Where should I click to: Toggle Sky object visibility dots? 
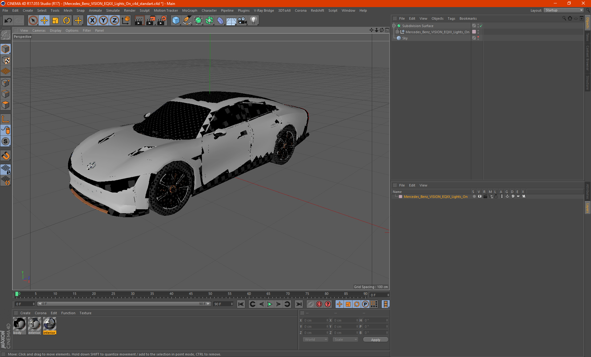coord(478,38)
